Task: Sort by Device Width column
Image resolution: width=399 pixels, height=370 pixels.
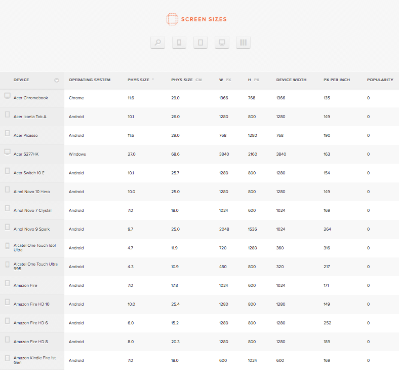Action: (291, 80)
